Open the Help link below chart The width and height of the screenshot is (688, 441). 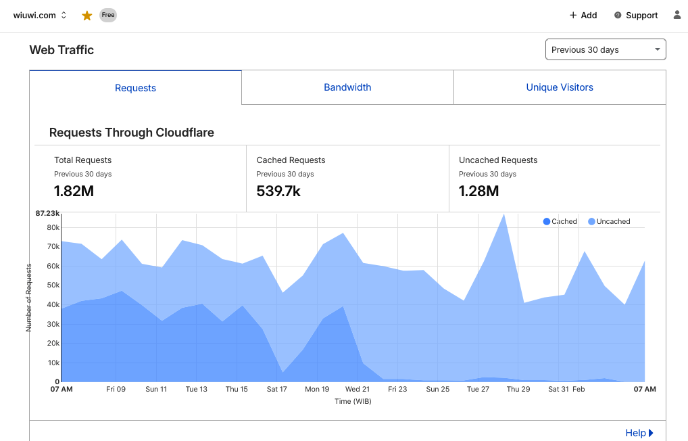click(635, 433)
